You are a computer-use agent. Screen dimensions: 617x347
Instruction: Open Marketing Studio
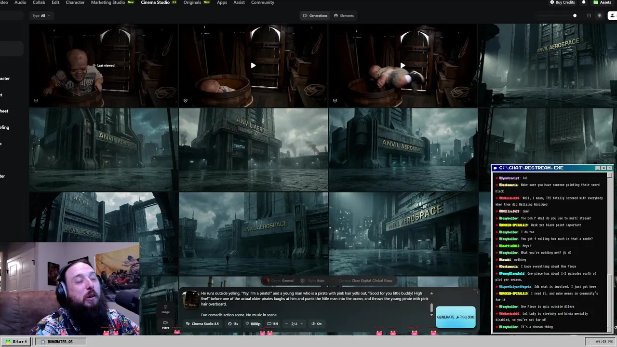tap(112, 2)
